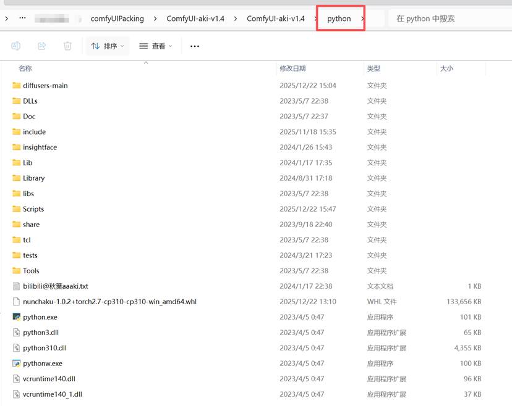Sort by date modified (修改日期) column
The image size is (512, 406).
click(x=292, y=68)
